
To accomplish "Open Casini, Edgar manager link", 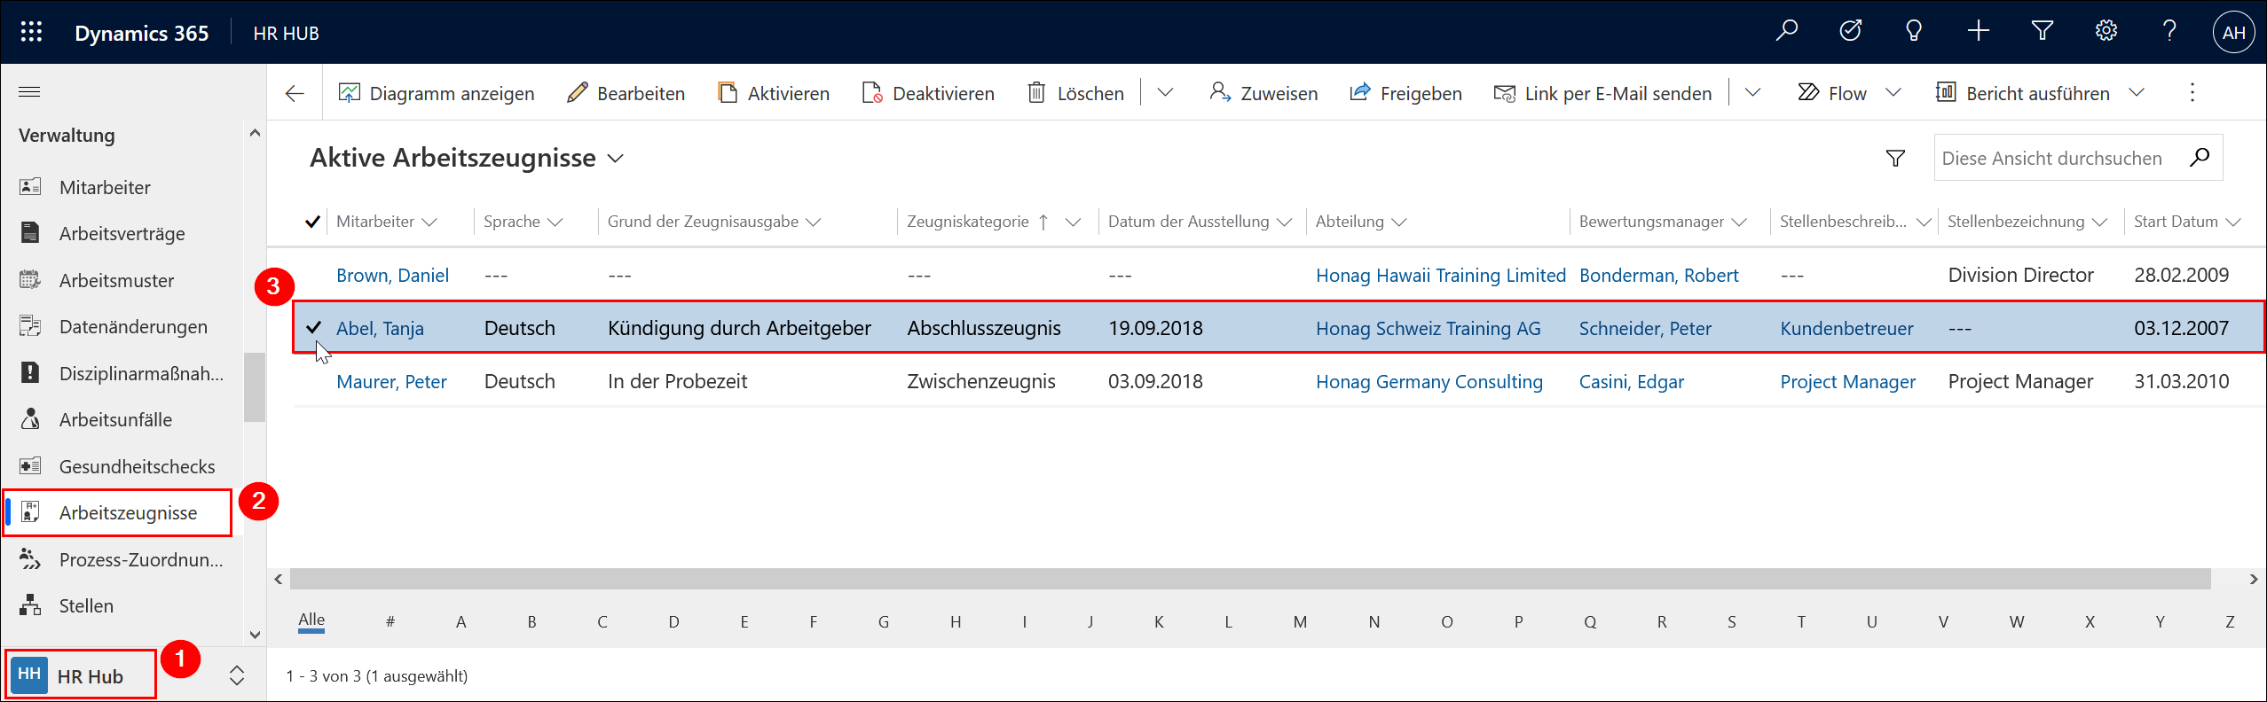I will (1631, 382).
